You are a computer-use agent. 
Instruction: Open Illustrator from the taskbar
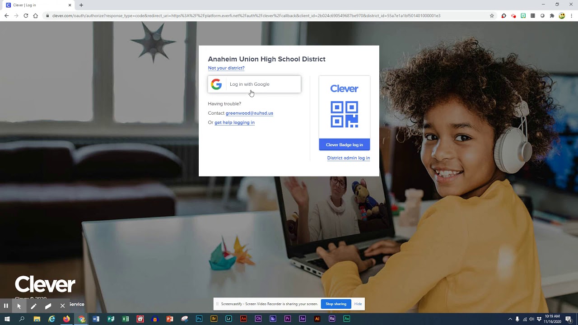point(317,319)
